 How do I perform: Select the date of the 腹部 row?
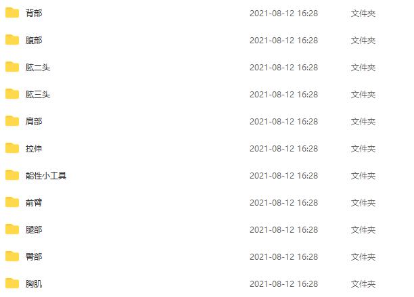pos(284,40)
